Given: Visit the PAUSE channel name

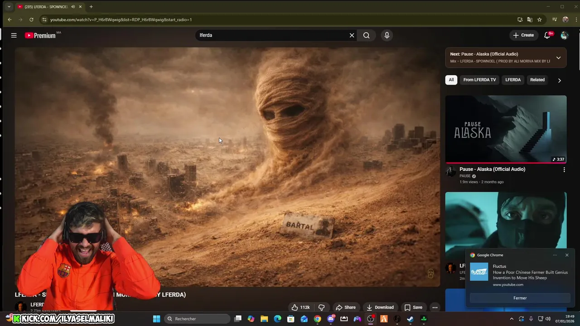Looking at the screenshot, I should coord(465,176).
